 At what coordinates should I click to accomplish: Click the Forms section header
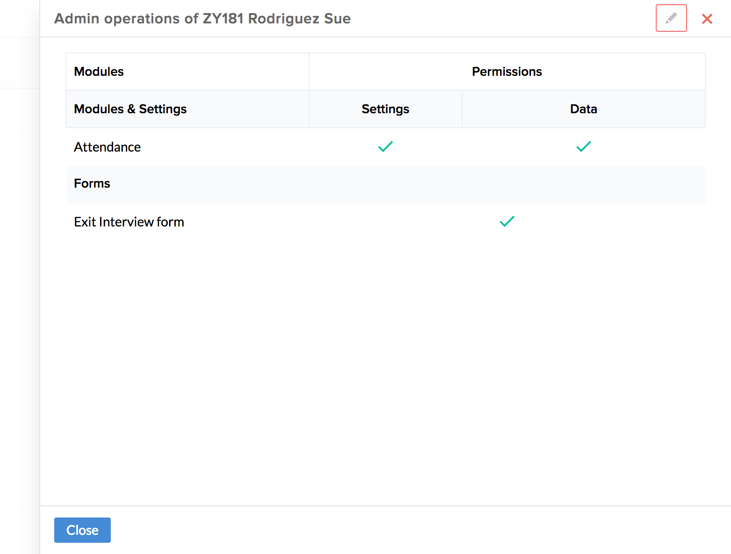pyautogui.click(x=92, y=183)
